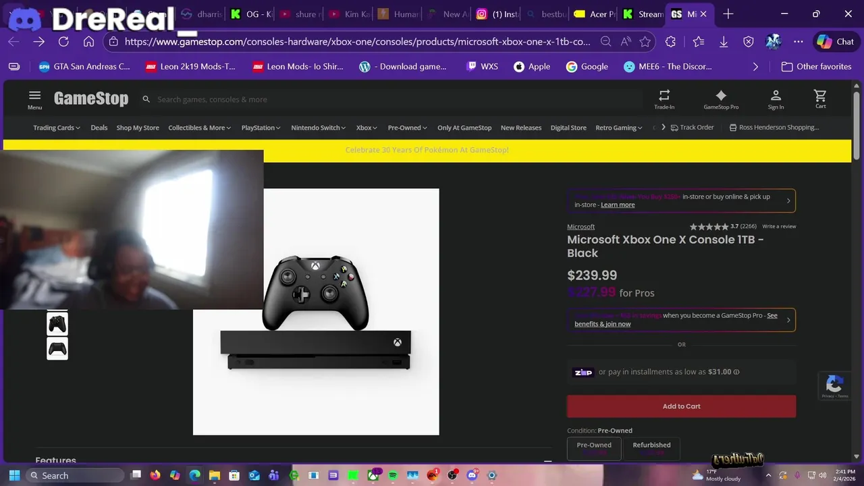Image resolution: width=864 pixels, height=486 pixels.
Task: Open Outlook from taskbar
Action: 254,475
